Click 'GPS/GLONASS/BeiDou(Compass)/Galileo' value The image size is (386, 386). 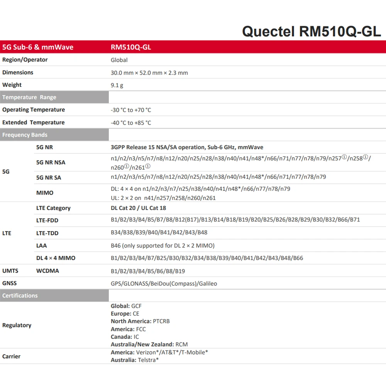pyautogui.click(x=164, y=284)
